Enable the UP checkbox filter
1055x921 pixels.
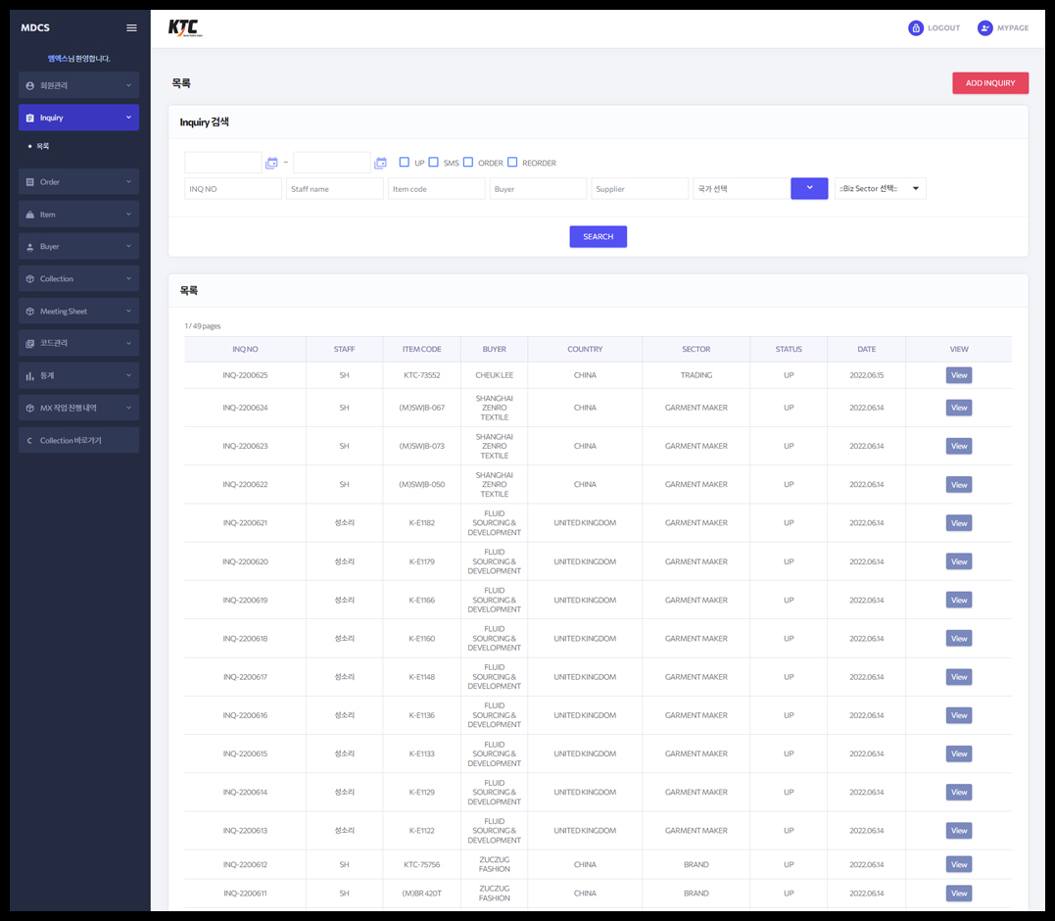coord(405,162)
